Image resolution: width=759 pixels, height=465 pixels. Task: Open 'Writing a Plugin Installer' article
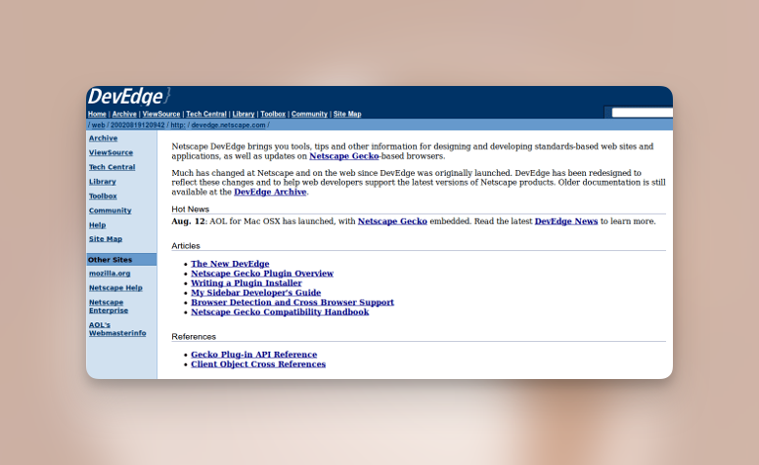point(246,283)
